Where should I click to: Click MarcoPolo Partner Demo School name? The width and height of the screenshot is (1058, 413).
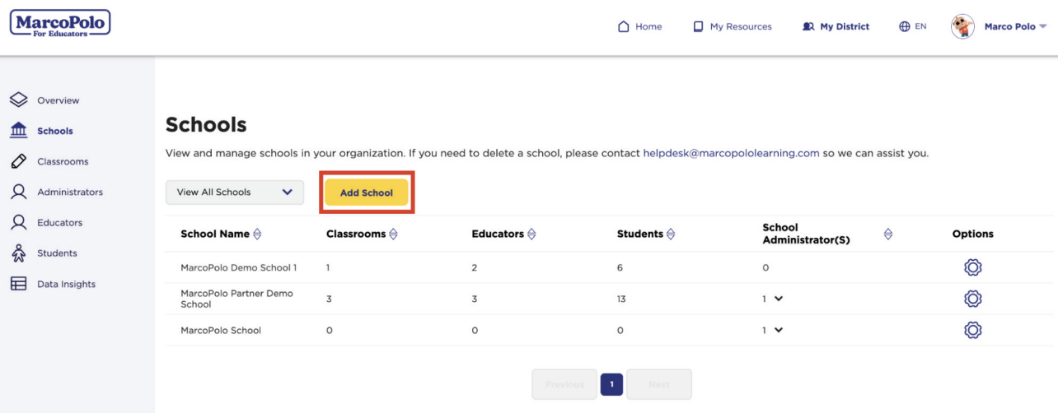coord(237,299)
